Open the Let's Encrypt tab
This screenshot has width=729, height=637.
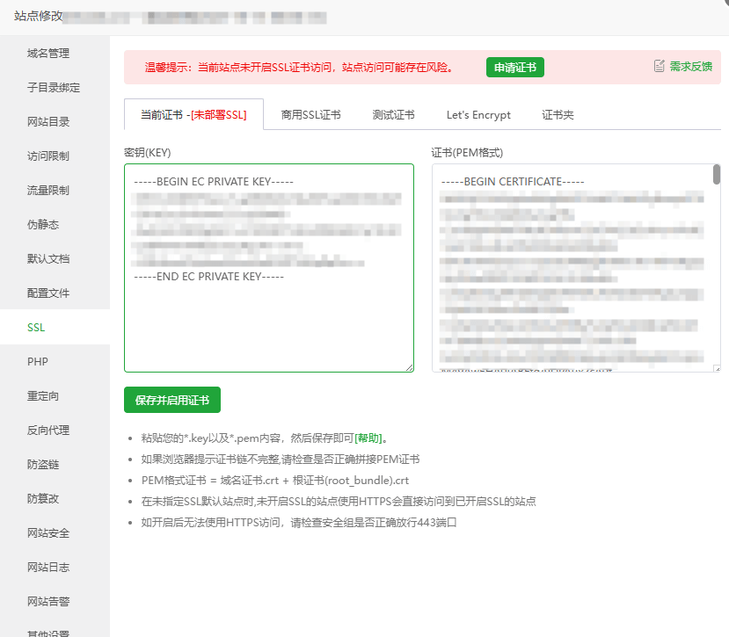[478, 115]
